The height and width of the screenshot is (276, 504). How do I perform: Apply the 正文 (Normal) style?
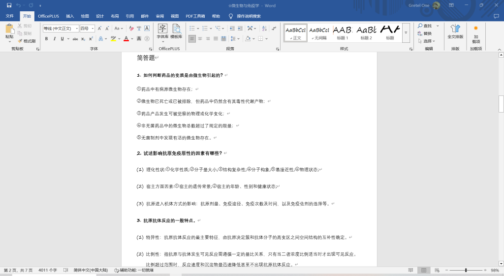tap(296, 33)
